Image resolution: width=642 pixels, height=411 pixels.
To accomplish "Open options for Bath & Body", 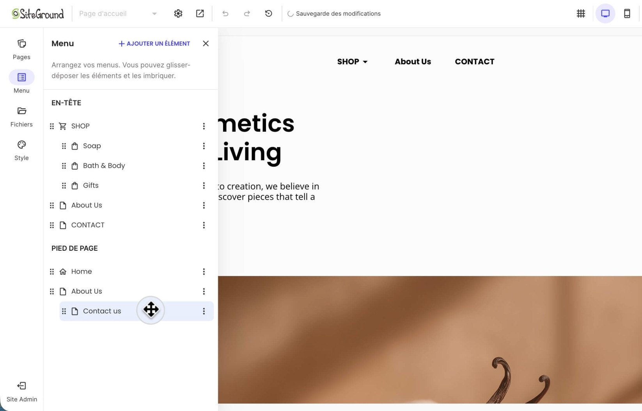I will click(x=204, y=166).
